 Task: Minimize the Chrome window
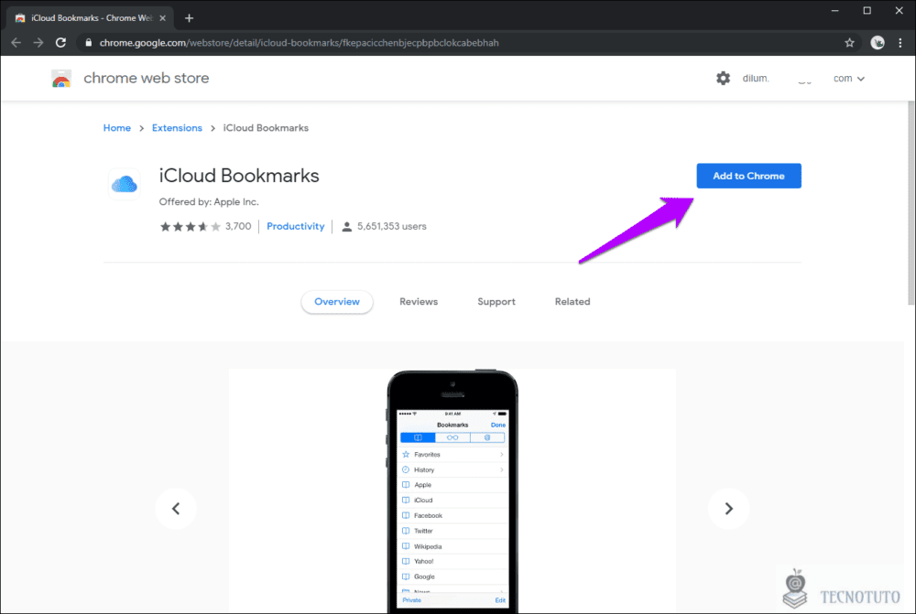(834, 10)
